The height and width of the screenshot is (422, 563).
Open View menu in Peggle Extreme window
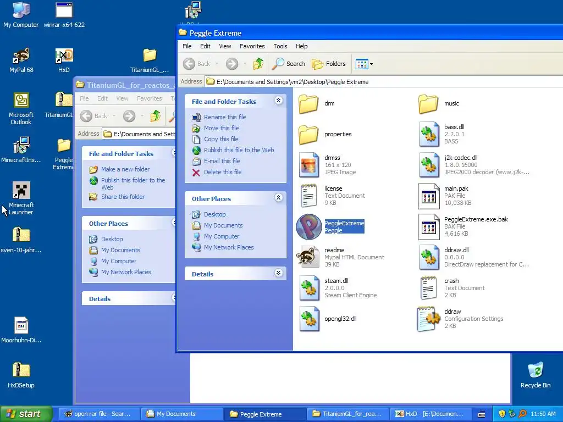point(225,46)
